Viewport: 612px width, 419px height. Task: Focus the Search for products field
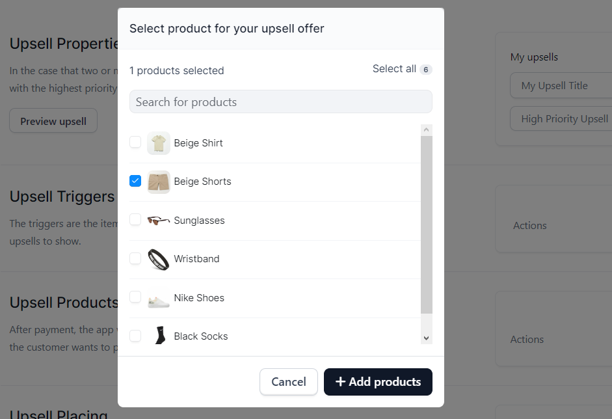click(280, 102)
